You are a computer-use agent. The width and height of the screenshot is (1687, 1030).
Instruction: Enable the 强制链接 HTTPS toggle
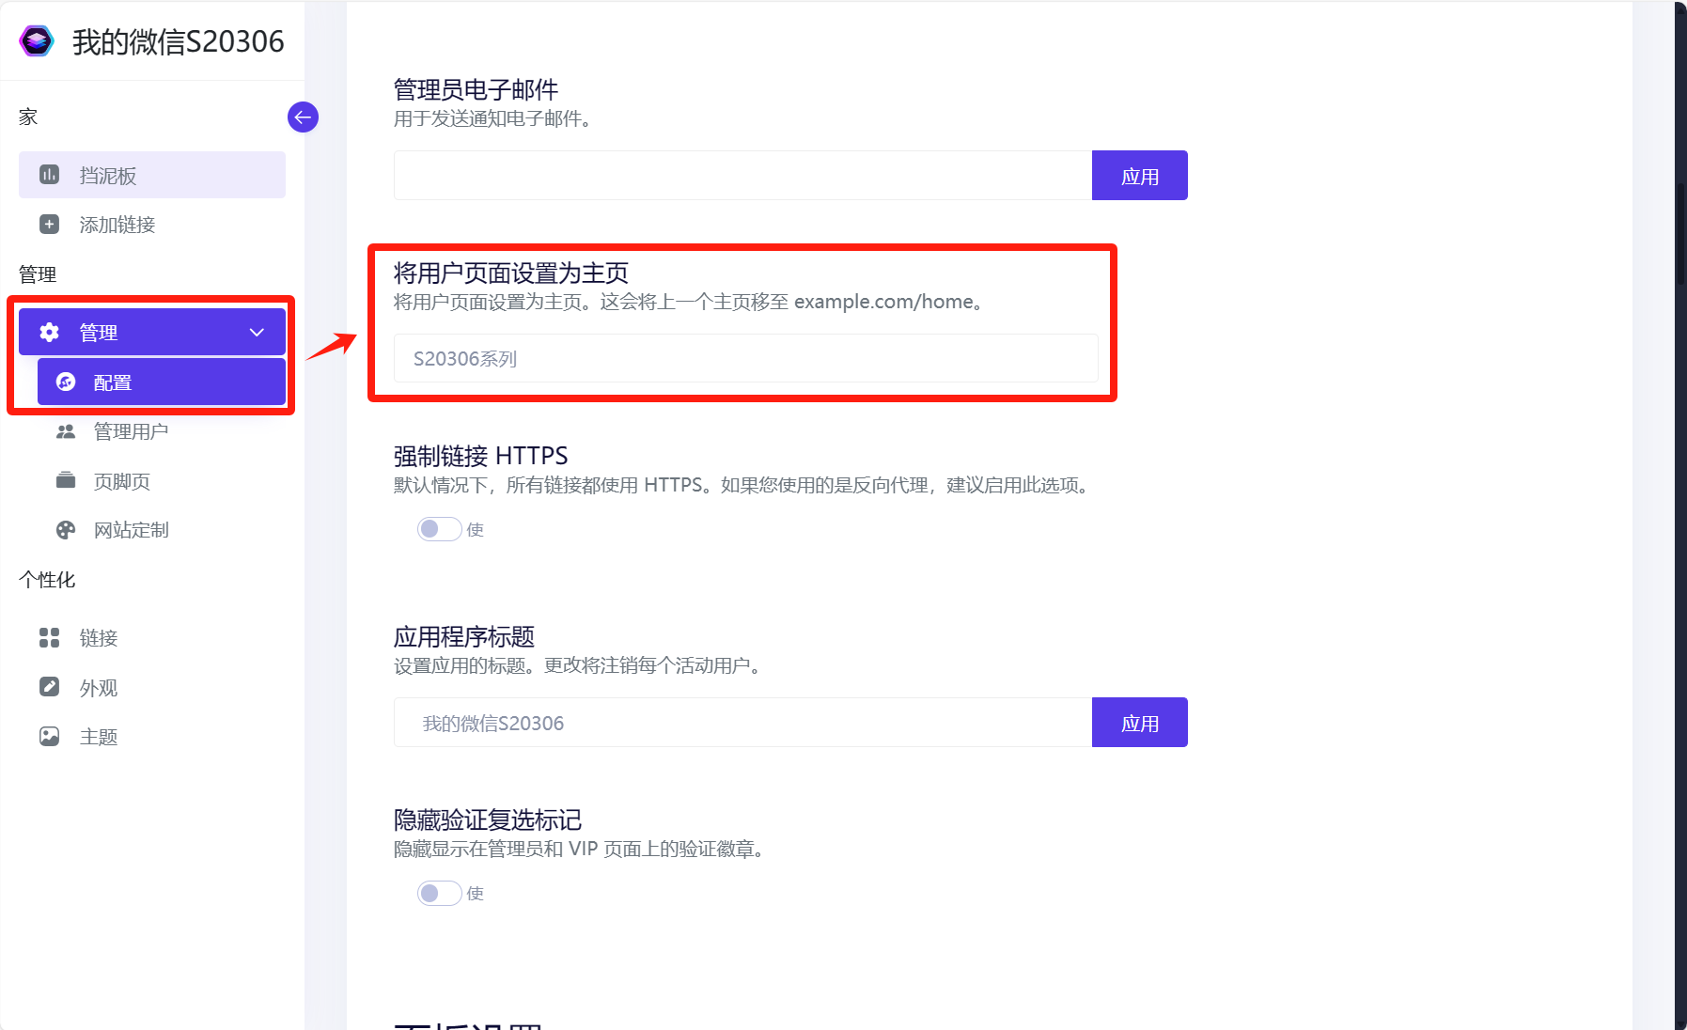click(x=439, y=529)
